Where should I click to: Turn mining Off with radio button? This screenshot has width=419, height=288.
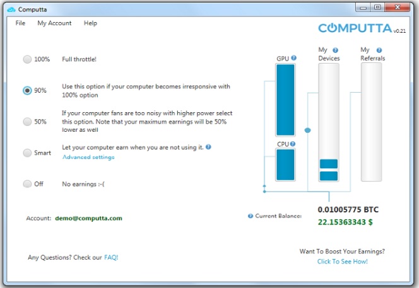click(x=27, y=184)
